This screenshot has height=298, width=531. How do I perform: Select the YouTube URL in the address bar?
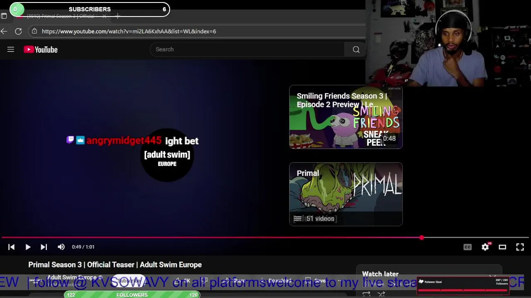[129, 31]
